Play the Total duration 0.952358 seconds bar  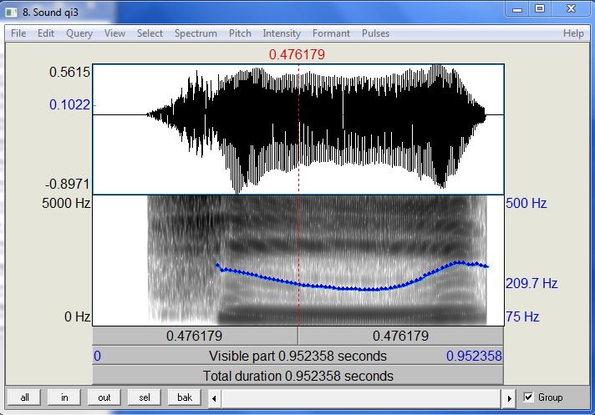[x=297, y=376]
